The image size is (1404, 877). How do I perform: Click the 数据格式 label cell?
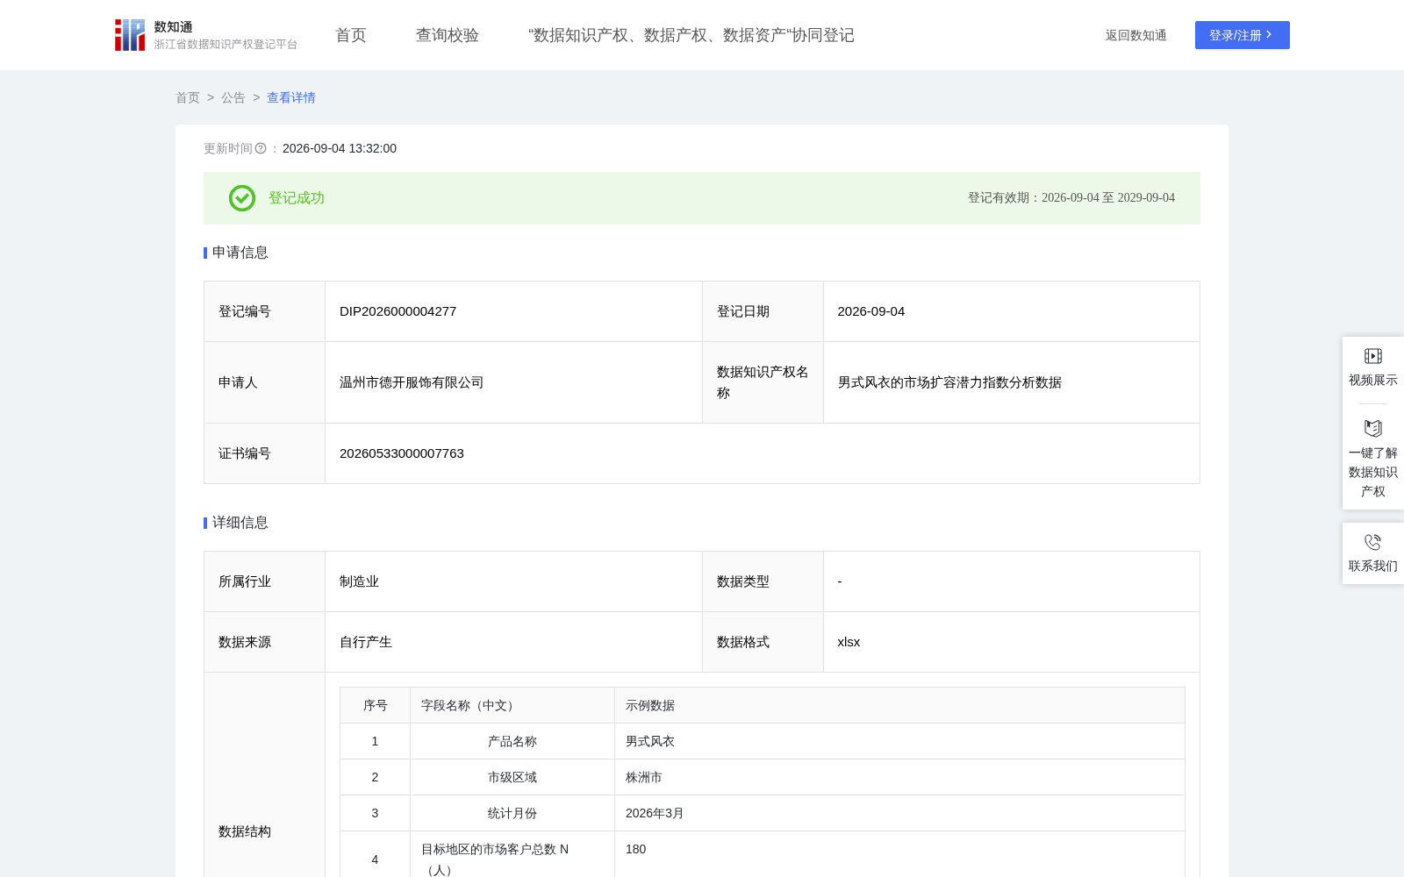(x=763, y=642)
